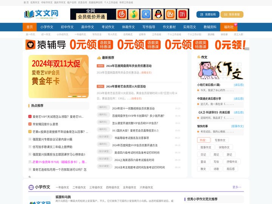This screenshot has width=272, height=204.
Task: Click the 我要投稿 button
Action: point(208,14)
